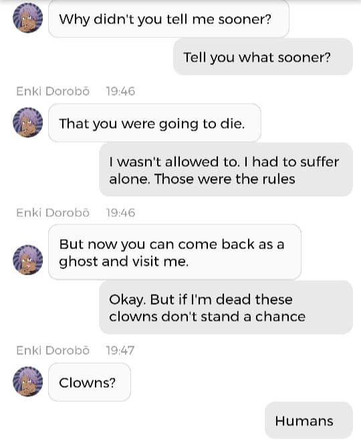Click the word 'Humans' in the last bubble
The width and height of the screenshot is (361, 440).
point(304,421)
